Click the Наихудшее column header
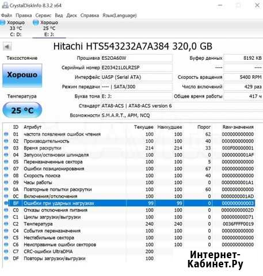The height and width of the screenshot is (276, 263). [x=170, y=127]
